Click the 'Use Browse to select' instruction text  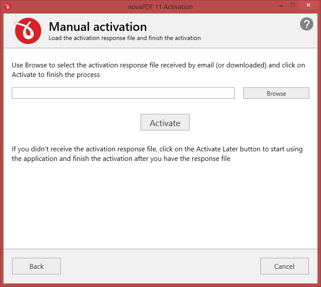tap(158, 70)
